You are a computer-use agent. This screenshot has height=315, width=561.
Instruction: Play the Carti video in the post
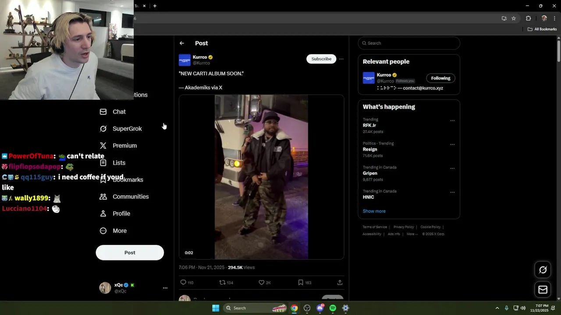[261, 177]
